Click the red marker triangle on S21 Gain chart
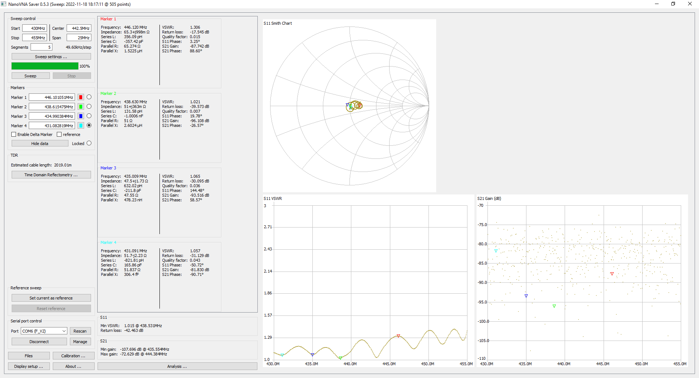 pos(612,274)
